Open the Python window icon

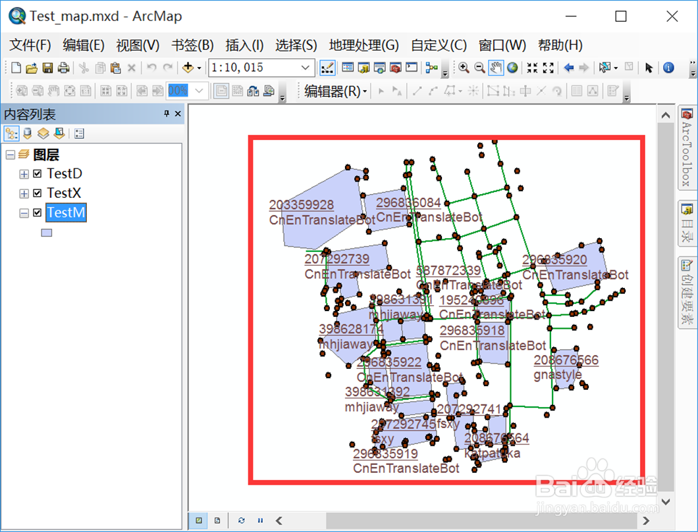coord(412,68)
